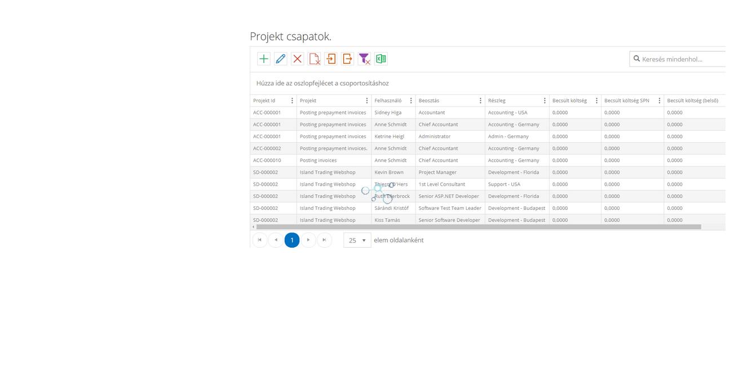Focus the Keresés mindenhol search field
Screen dimensions: 756x387
click(682, 59)
